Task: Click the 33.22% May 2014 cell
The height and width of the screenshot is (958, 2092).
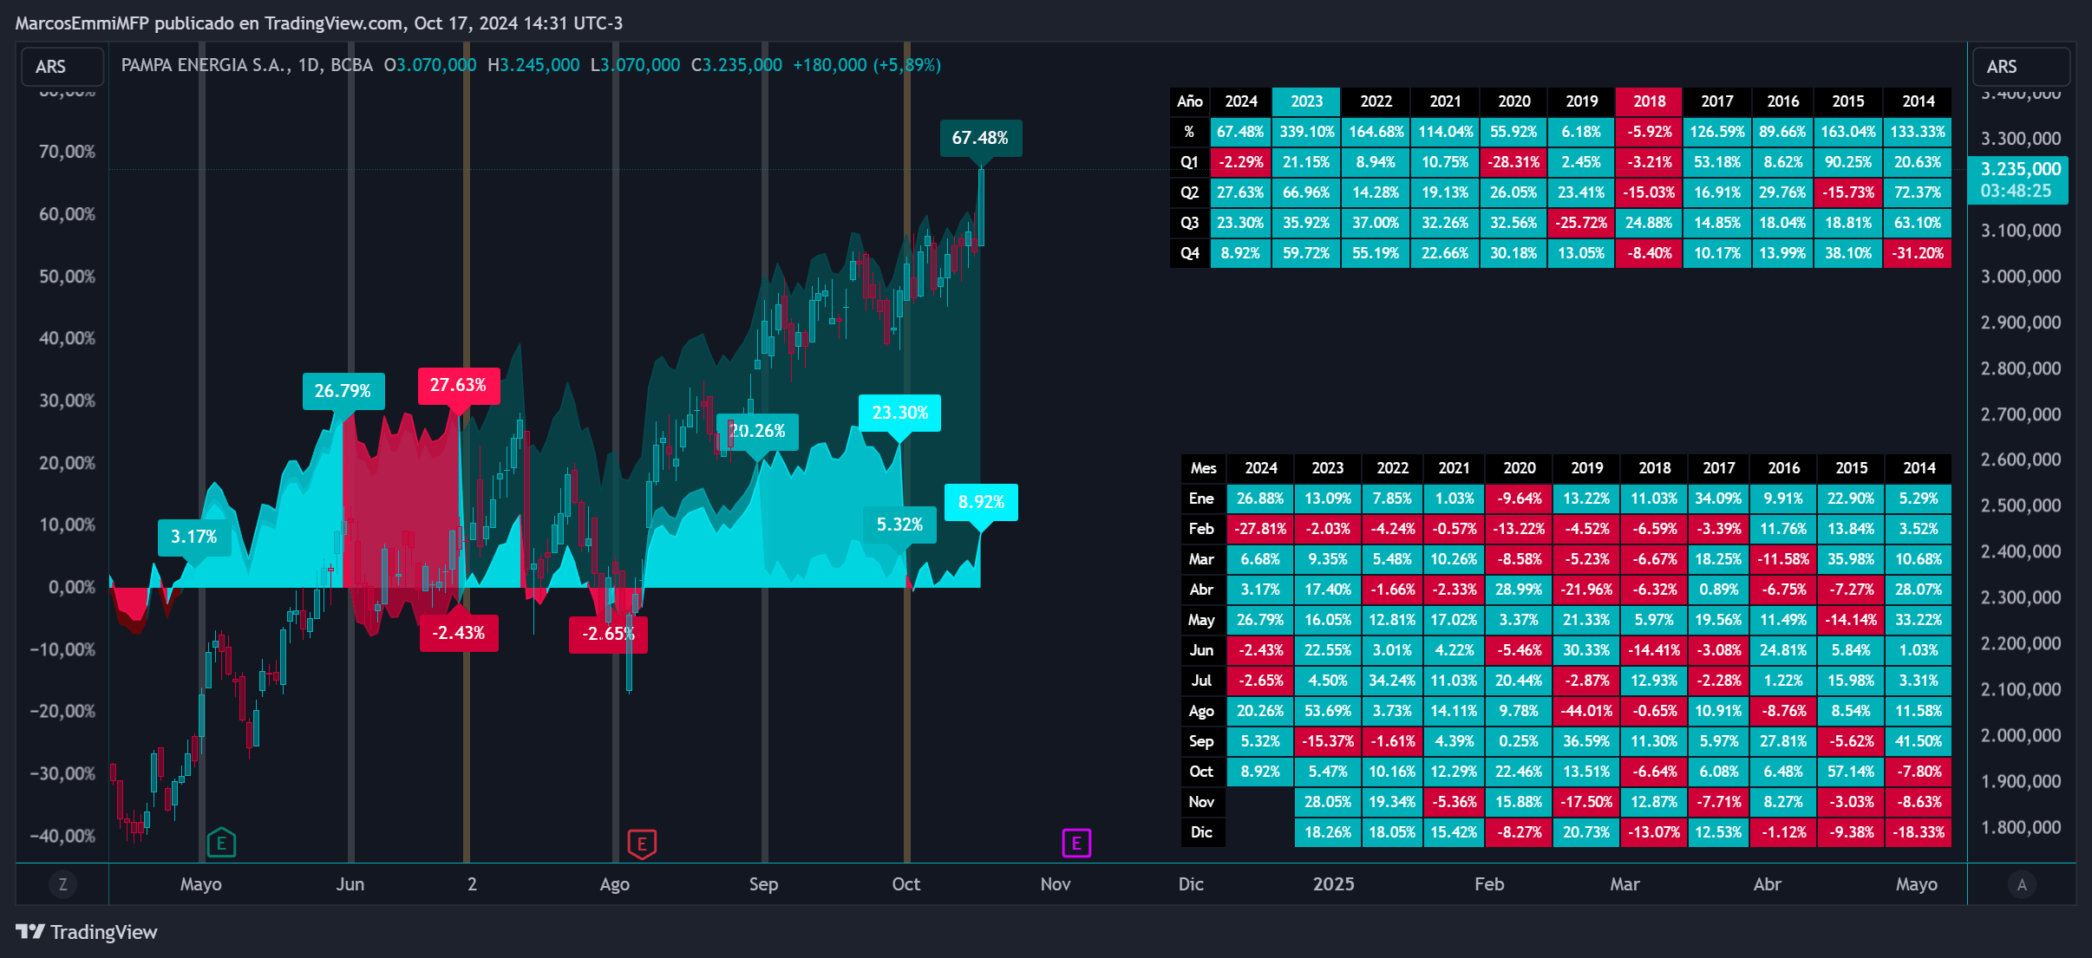Action: tap(1919, 620)
